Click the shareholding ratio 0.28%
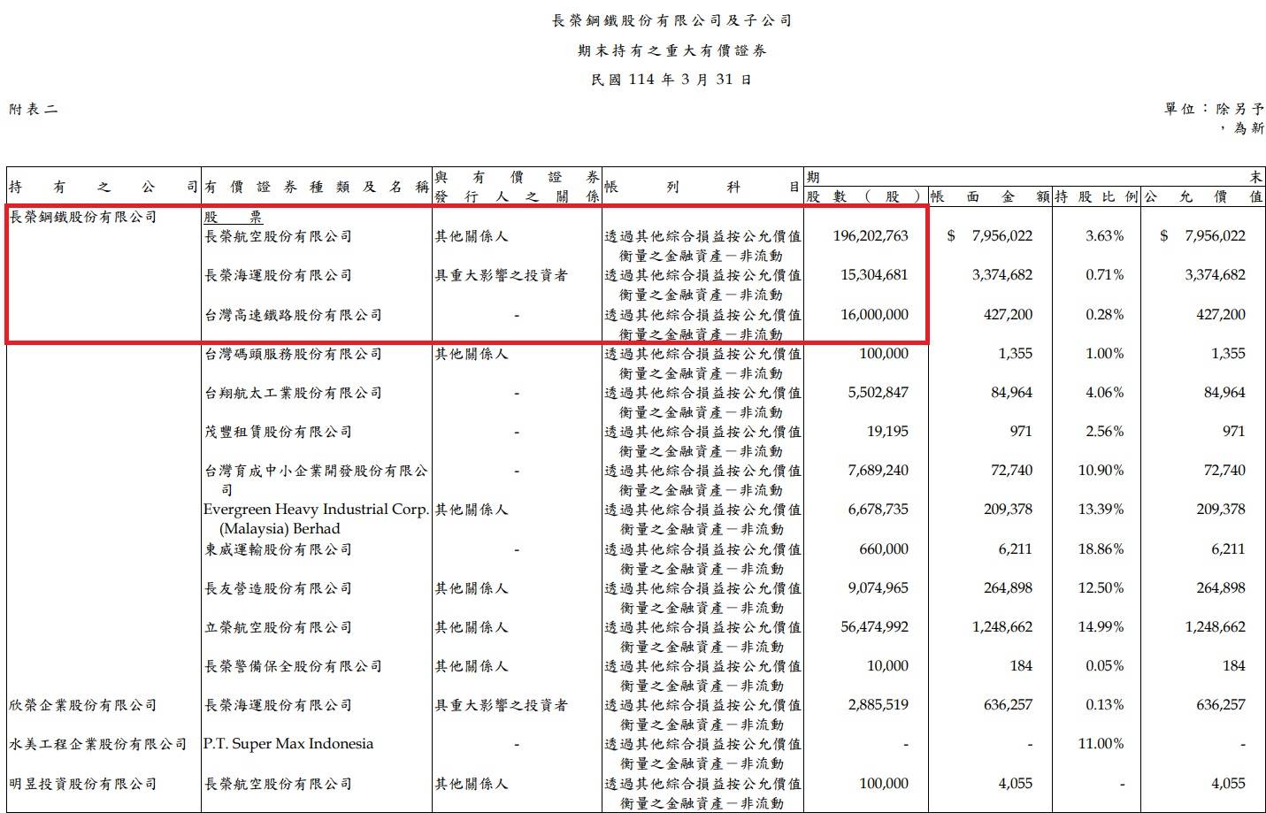Screen dimensions: 1266x813 [x=1105, y=315]
